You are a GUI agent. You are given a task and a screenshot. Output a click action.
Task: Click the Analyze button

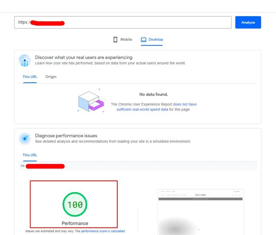tap(248, 22)
